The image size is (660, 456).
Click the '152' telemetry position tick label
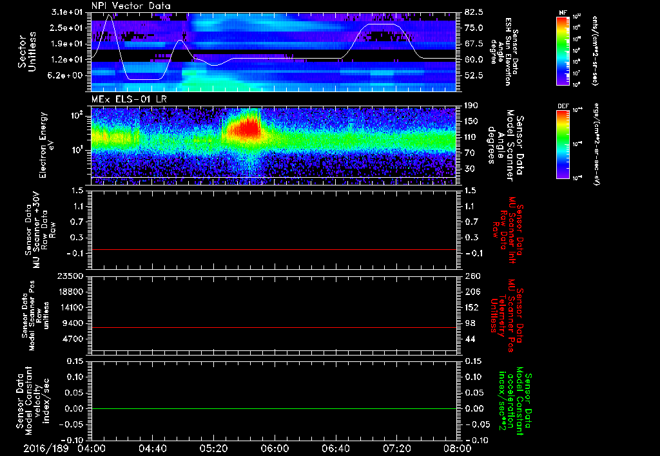(x=472, y=307)
